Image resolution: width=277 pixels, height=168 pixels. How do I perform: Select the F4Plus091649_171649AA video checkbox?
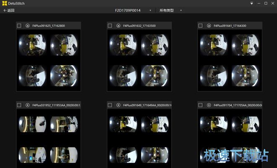click(110, 105)
